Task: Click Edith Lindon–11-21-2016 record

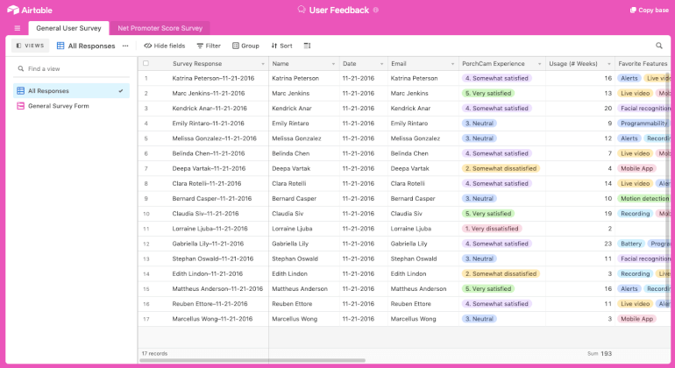Action: [208, 274]
